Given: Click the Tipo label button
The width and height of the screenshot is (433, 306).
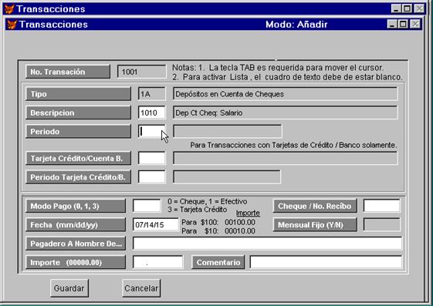Looking at the screenshot, I should pyautogui.click(x=78, y=94).
